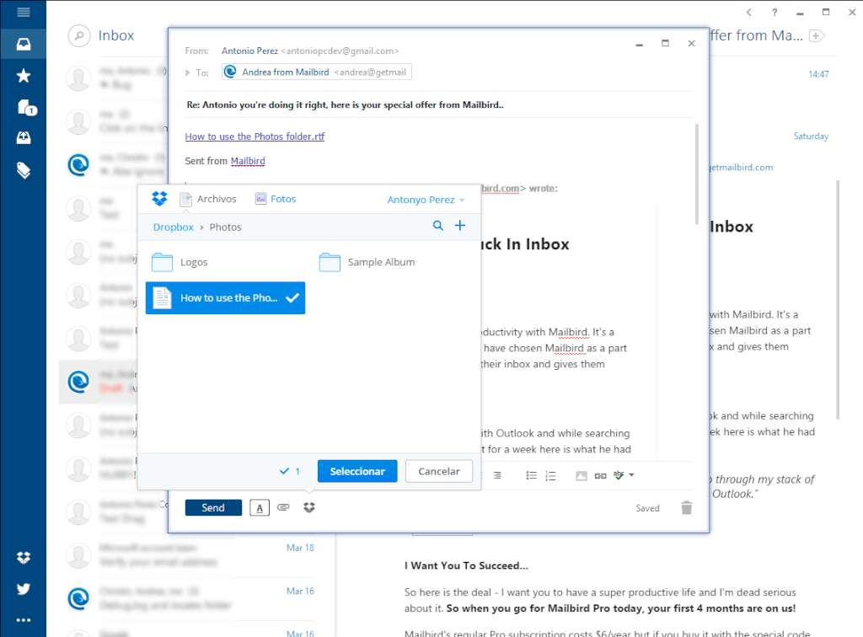This screenshot has width=863, height=637.
Task: Click the Dropbox logo in picker header
Action: (159, 199)
